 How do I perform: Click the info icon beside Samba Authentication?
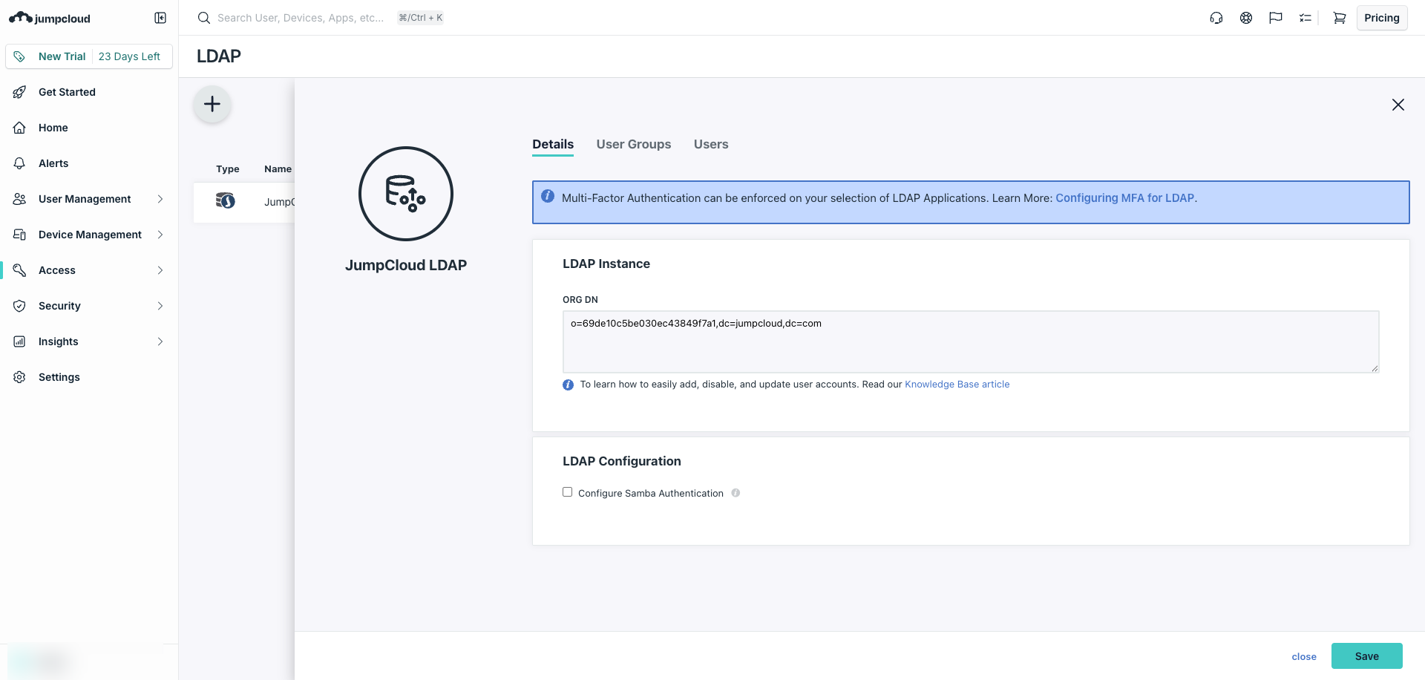click(736, 492)
